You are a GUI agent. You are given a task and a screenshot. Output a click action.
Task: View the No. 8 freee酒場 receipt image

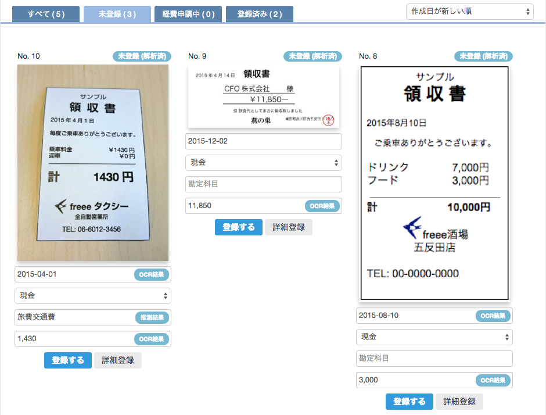[x=434, y=183]
